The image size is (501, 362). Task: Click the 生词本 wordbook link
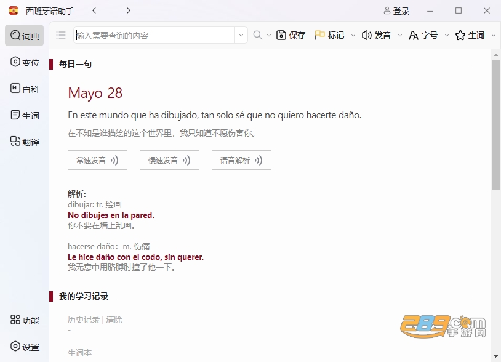click(x=79, y=353)
